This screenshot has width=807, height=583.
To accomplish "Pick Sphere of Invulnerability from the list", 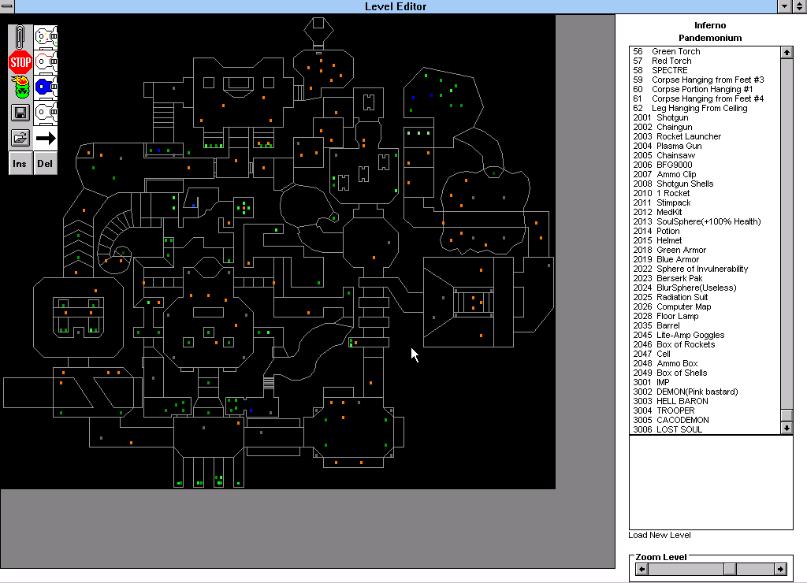I will (701, 269).
